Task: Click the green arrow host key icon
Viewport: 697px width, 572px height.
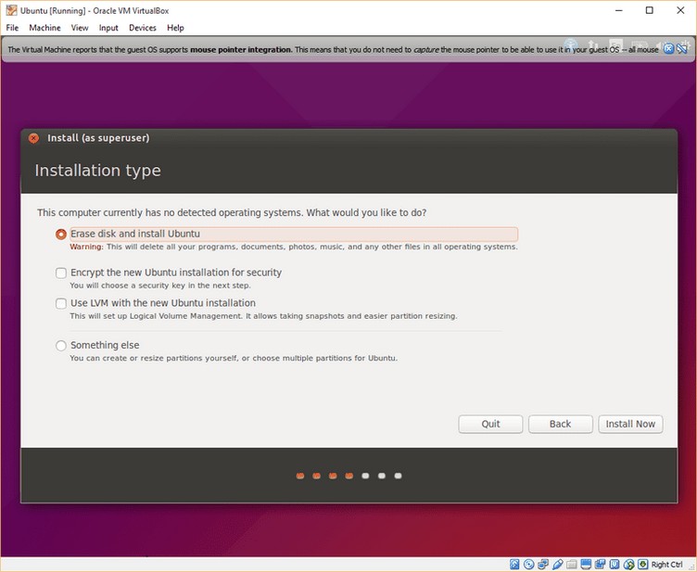Action: (642, 565)
